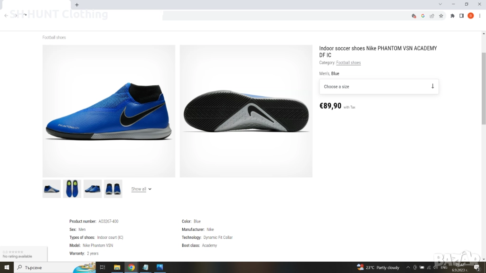Image resolution: width=486 pixels, height=273 pixels.
Task: Open the orange profile avatar
Action: (471, 16)
